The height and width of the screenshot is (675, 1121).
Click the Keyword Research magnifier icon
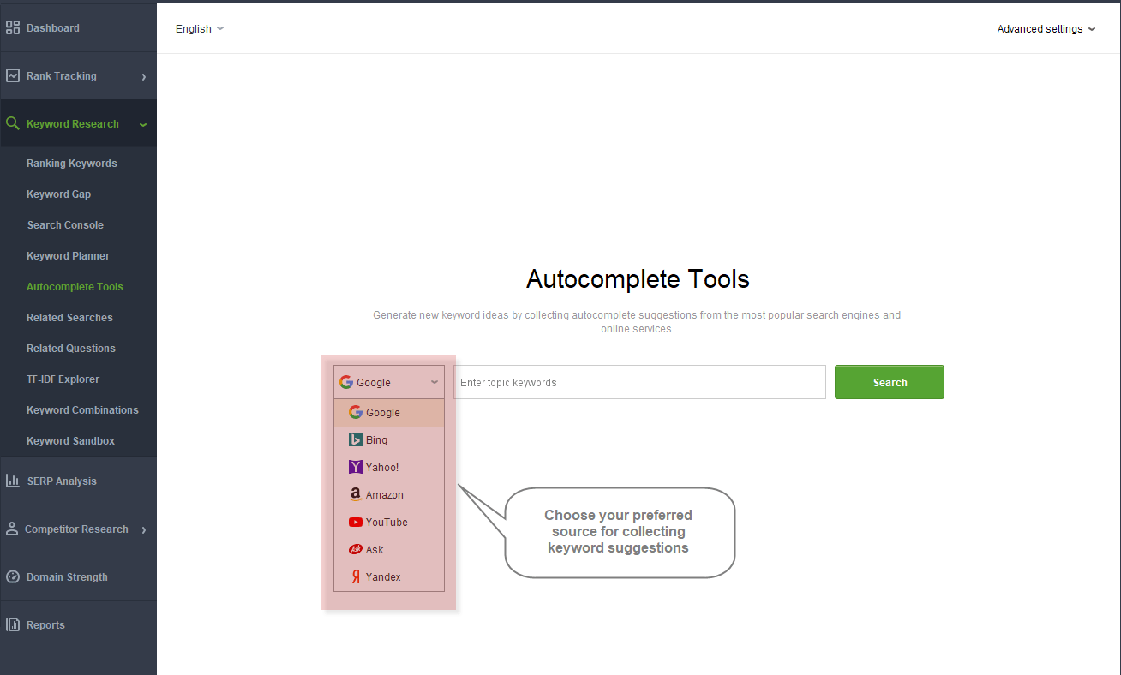pyautogui.click(x=13, y=123)
